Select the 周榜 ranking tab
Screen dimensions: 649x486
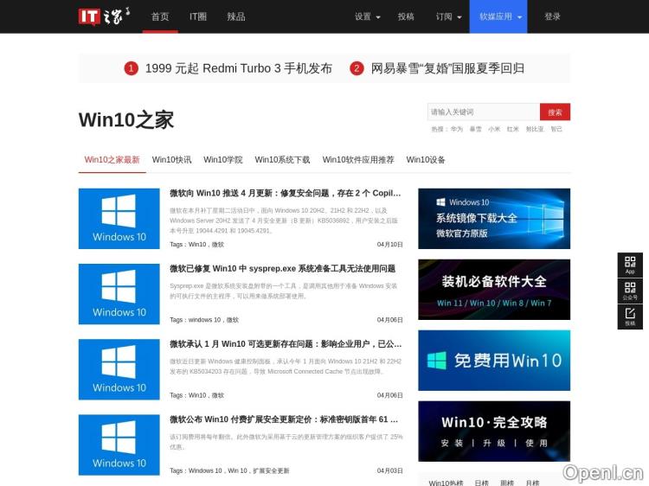(x=507, y=483)
